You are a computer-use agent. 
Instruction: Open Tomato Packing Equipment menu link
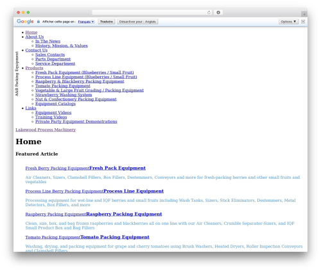[x=63, y=86]
